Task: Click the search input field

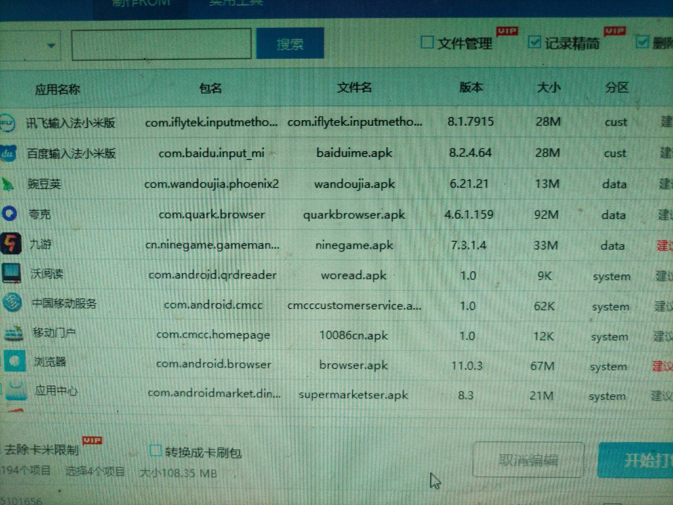Action: [161, 44]
